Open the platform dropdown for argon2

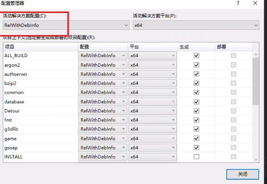coord(153,65)
